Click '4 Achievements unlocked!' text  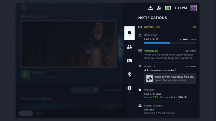pyautogui.click(x=160, y=70)
